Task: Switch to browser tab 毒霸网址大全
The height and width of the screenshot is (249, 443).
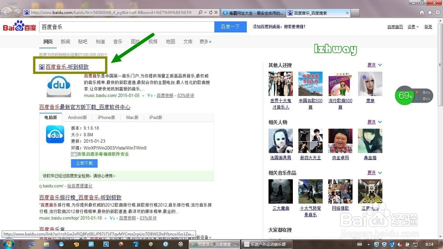Action: 253,13
